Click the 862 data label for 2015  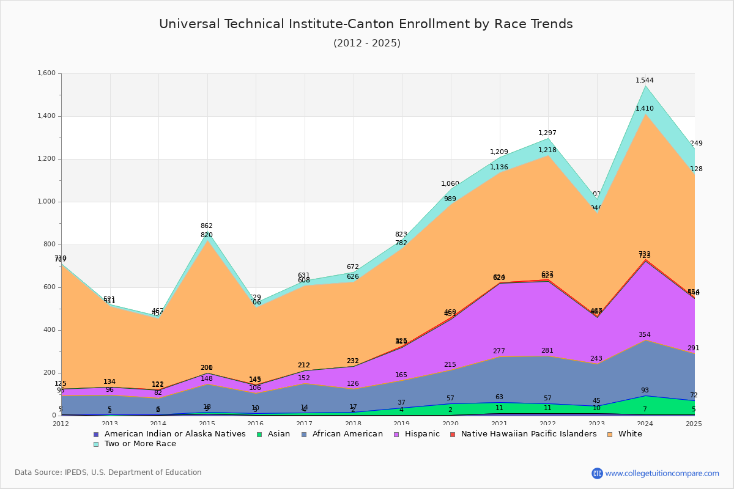click(x=207, y=226)
